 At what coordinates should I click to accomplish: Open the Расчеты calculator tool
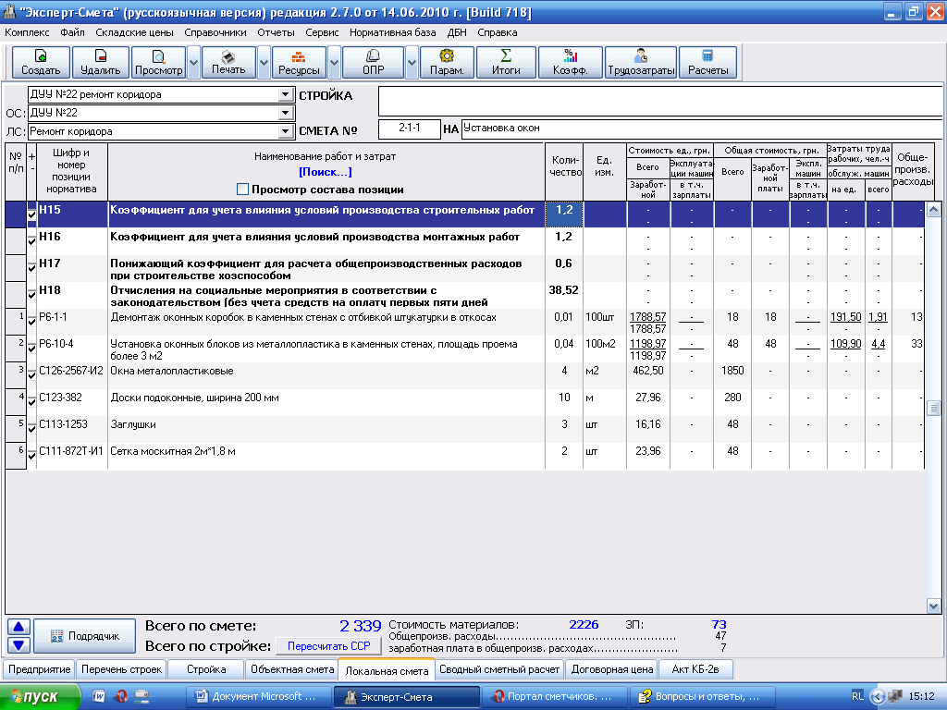[x=707, y=55]
